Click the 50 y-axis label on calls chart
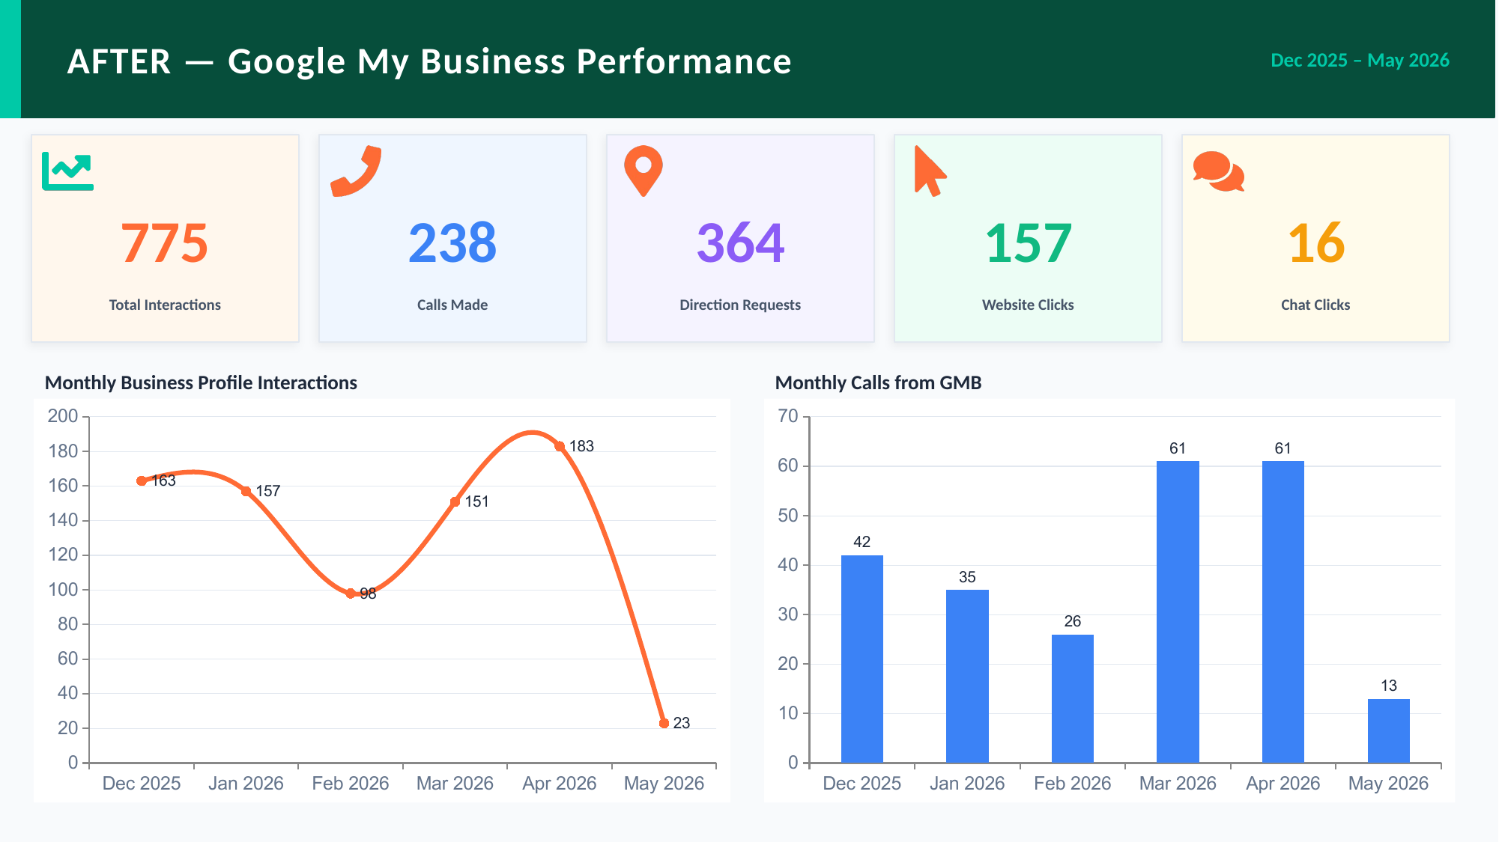1499x842 pixels. pyautogui.click(x=788, y=515)
